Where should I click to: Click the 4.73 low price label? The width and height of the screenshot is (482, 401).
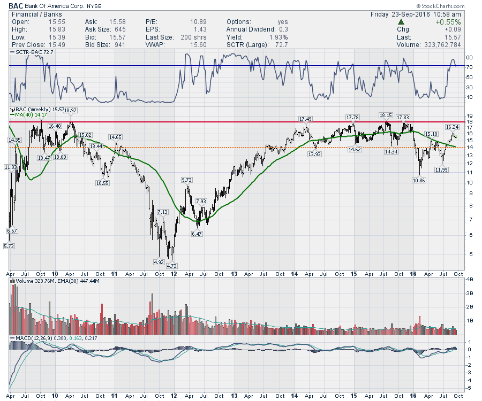coord(172,266)
